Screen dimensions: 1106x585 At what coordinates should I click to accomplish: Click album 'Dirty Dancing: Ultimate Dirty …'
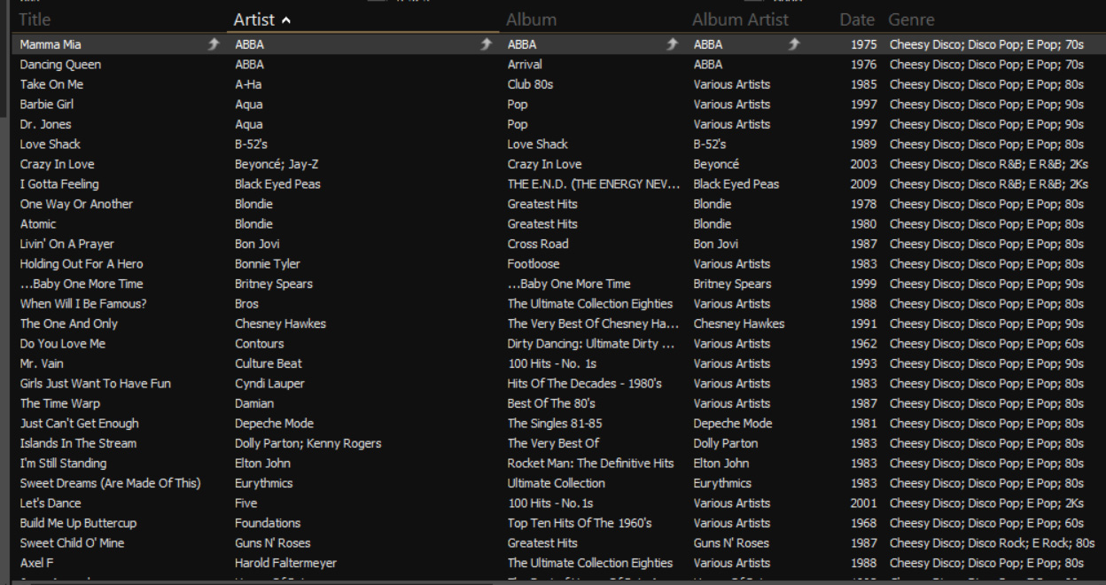point(593,344)
